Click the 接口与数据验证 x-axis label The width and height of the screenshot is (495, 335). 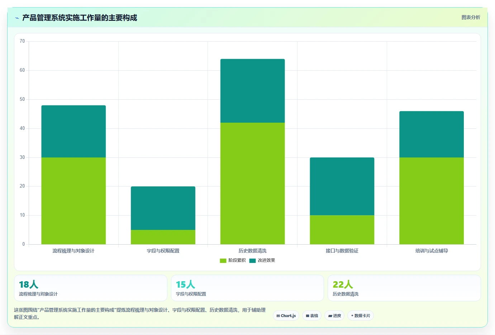pyautogui.click(x=342, y=251)
